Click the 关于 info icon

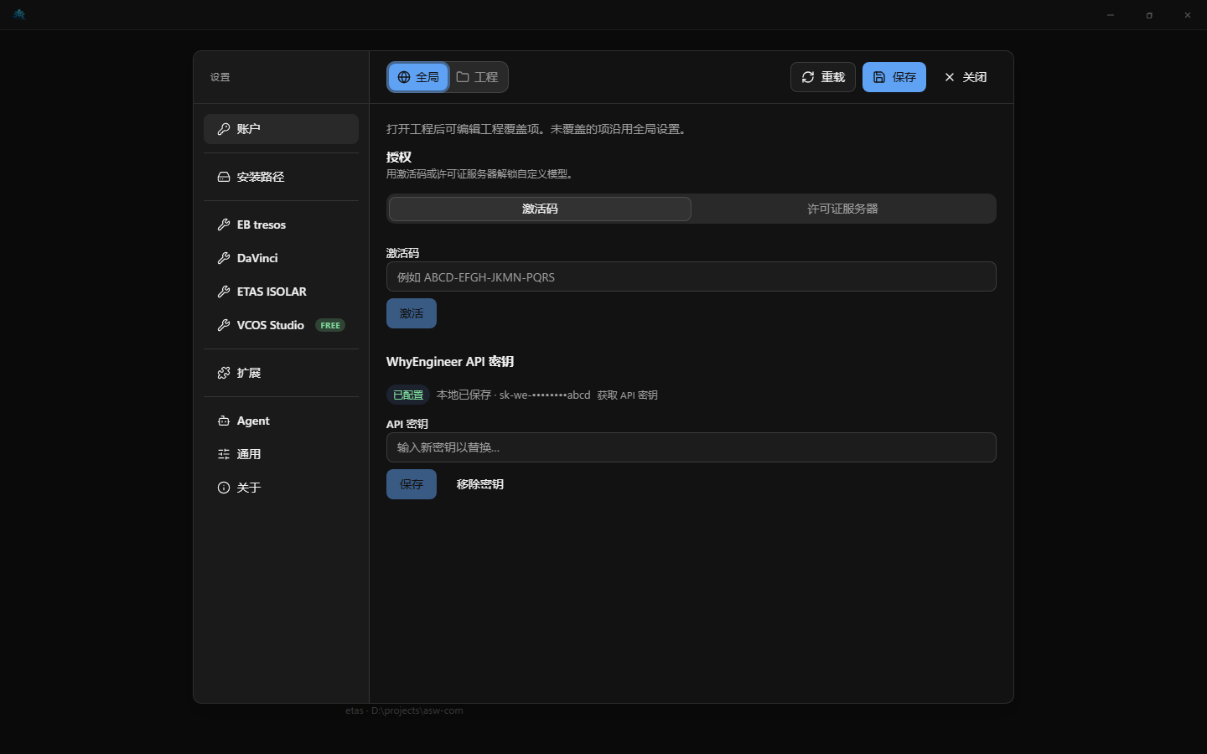click(224, 488)
